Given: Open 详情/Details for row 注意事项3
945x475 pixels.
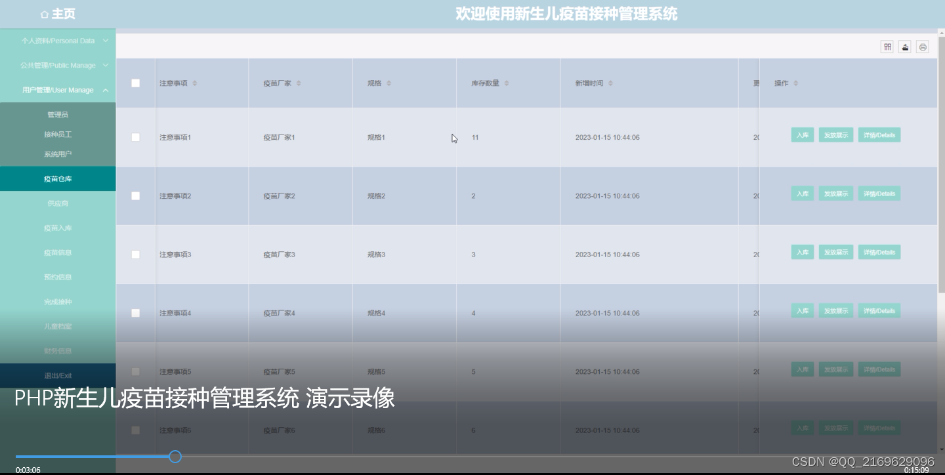Looking at the screenshot, I should 879,252.
